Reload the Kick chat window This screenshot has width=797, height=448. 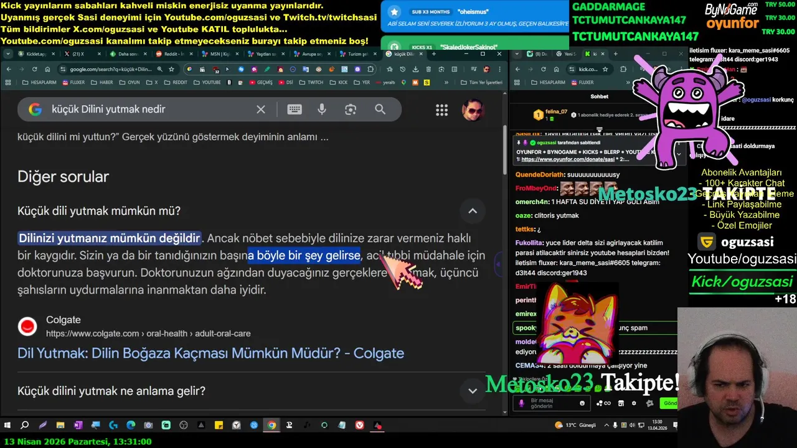[544, 69]
